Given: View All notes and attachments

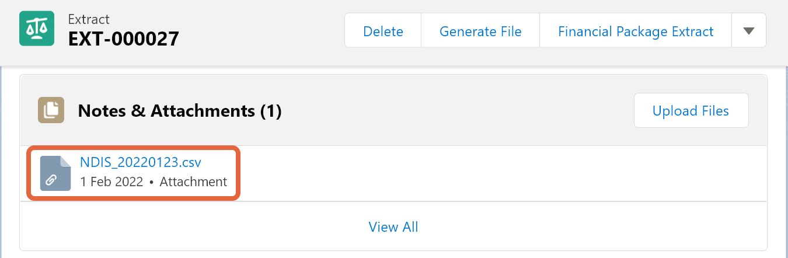Looking at the screenshot, I should click(393, 226).
